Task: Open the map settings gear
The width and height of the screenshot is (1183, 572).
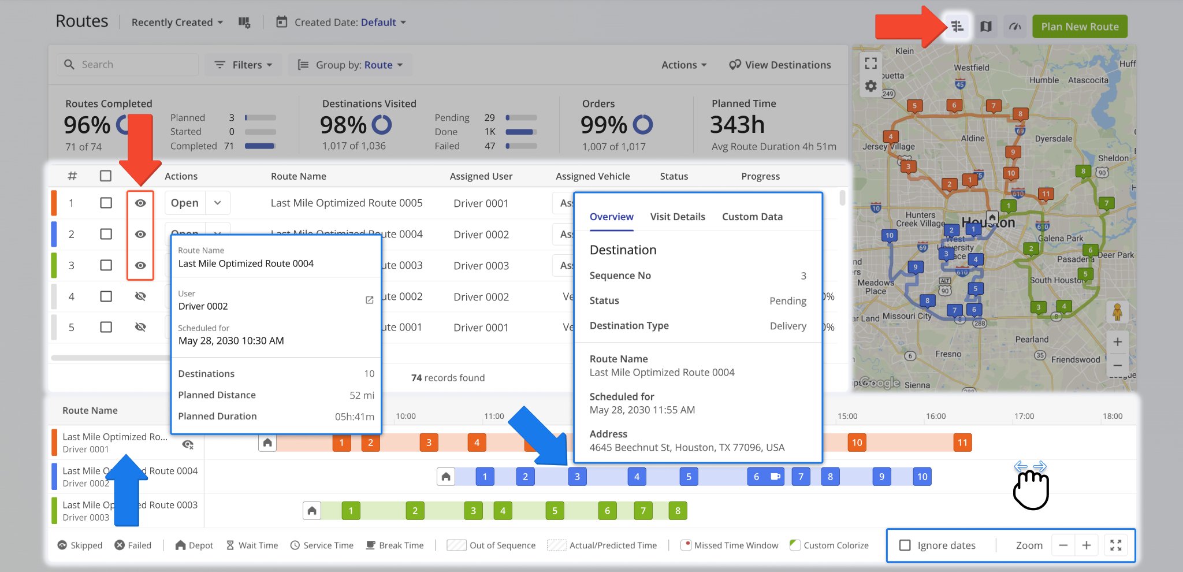Action: [x=870, y=85]
